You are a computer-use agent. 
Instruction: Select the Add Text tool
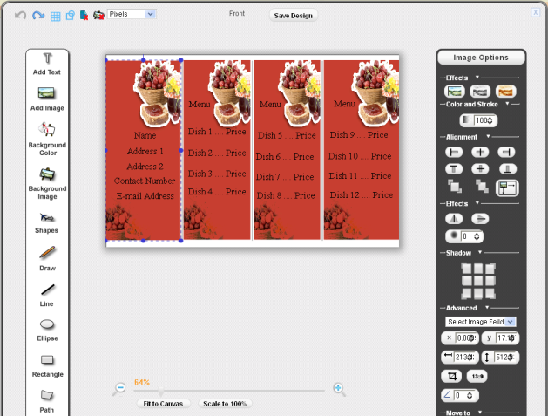coord(47,64)
